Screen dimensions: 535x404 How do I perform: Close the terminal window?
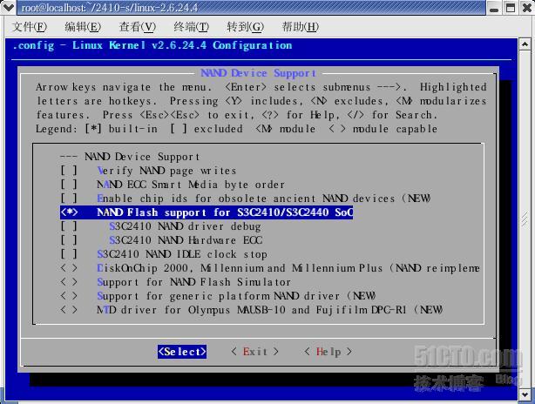tap(527, 8)
